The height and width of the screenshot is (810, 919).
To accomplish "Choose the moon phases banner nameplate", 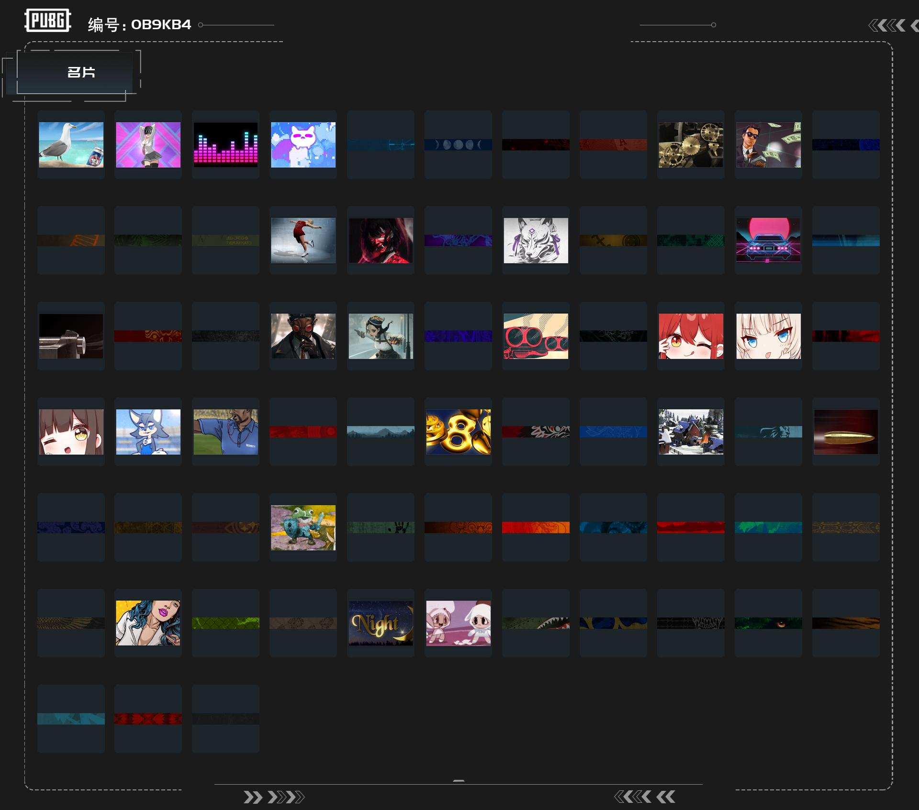I will pyautogui.click(x=458, y=144).
